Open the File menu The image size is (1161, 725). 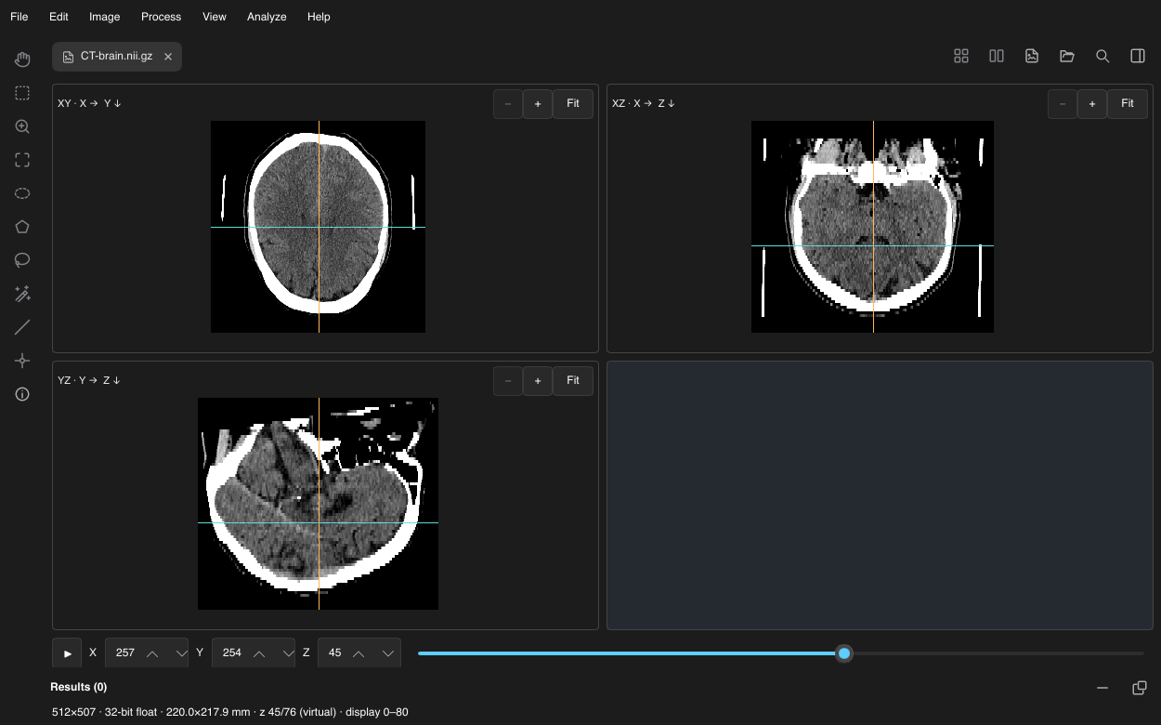coord(20,17)
